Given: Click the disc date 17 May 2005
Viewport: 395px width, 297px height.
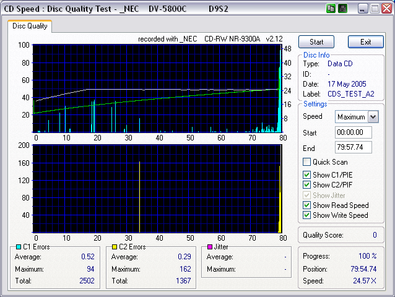Looking at the screenshot, I should [347, 84].
